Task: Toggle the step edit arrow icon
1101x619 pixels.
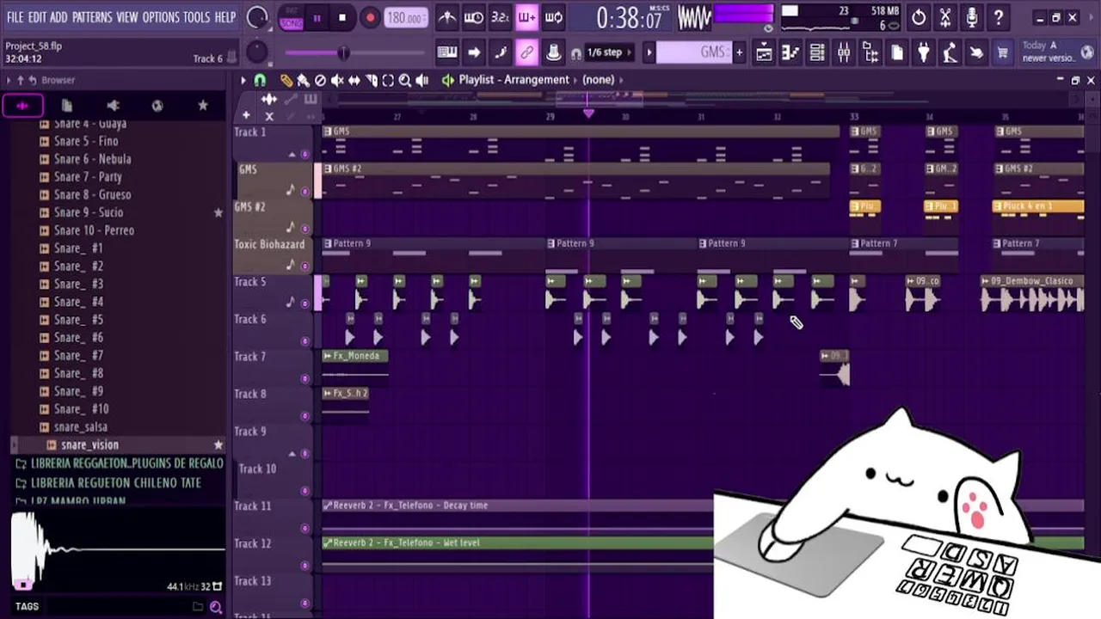Action: pyautogui.click(x=474, y=52)
